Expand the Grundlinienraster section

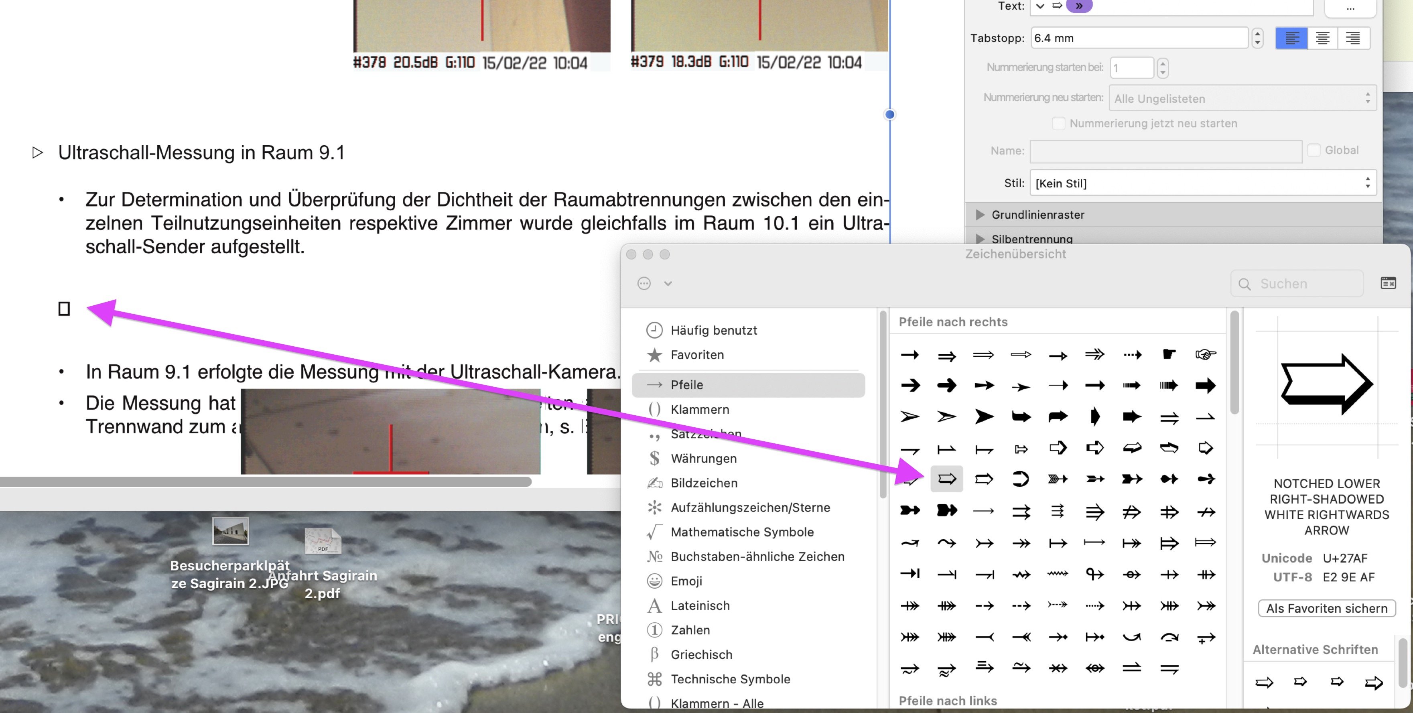click(980, 215)
